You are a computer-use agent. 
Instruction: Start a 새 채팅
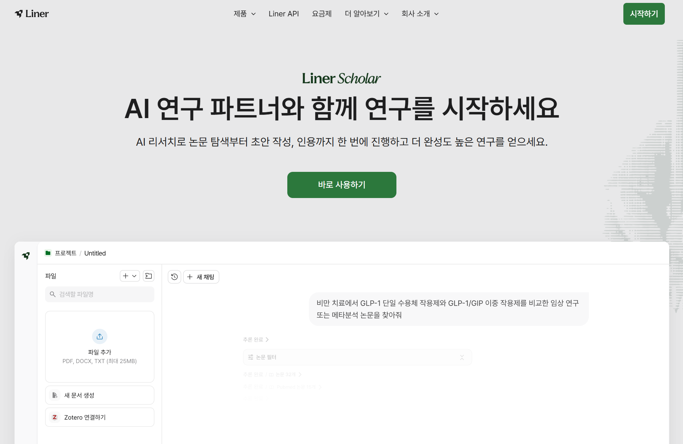pos(201,277)
